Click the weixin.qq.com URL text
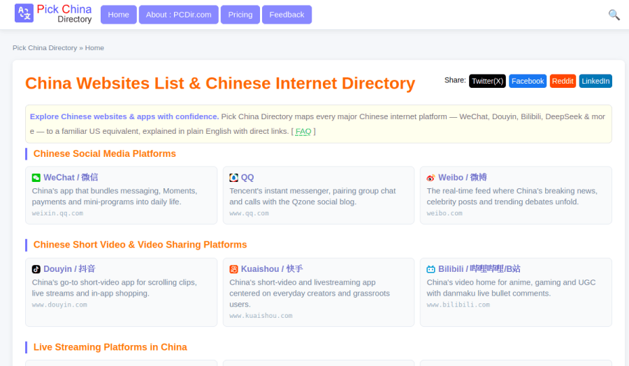Image resolution: width=629 pixels, height=366 pixels. click(57, 213)
